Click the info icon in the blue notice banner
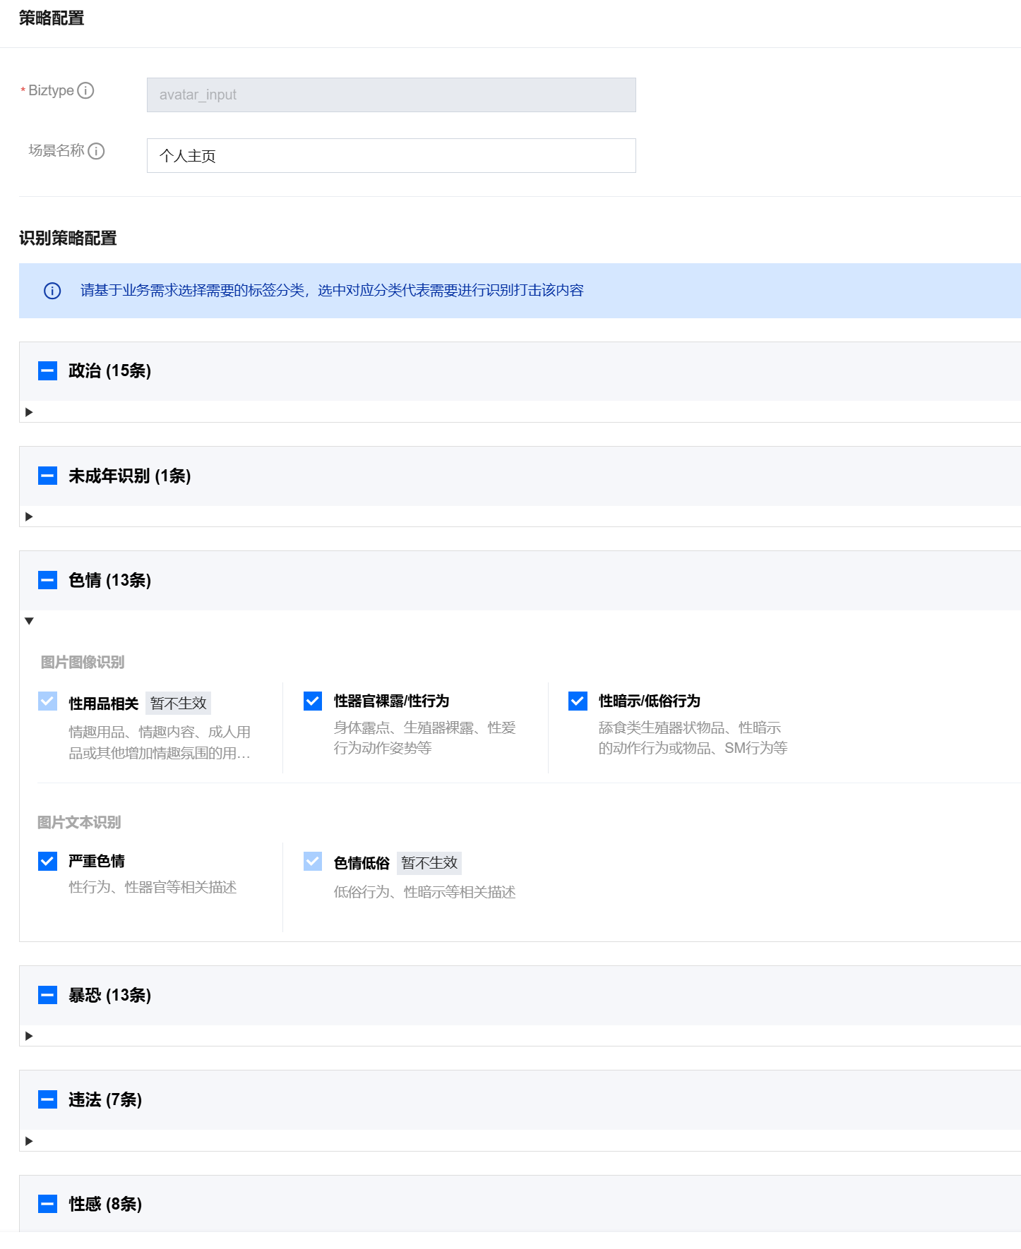 (x=52, y=291)
